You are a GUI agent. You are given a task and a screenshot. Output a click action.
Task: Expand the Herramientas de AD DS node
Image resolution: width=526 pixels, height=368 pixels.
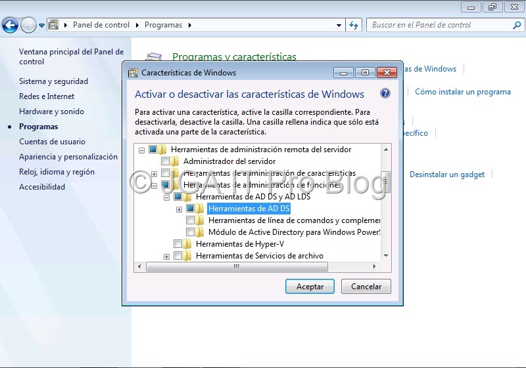[x=179, y=209]
